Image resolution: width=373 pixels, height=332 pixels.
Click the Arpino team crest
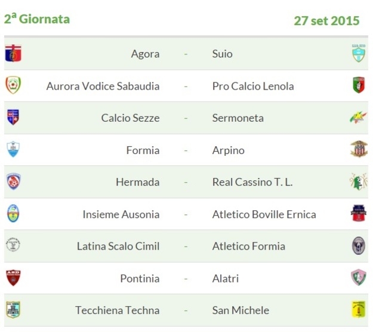359,149
